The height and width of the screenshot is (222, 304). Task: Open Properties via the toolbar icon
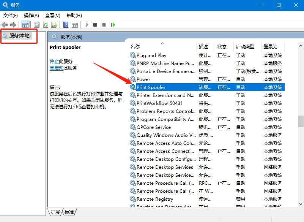[x=36, y=24]
